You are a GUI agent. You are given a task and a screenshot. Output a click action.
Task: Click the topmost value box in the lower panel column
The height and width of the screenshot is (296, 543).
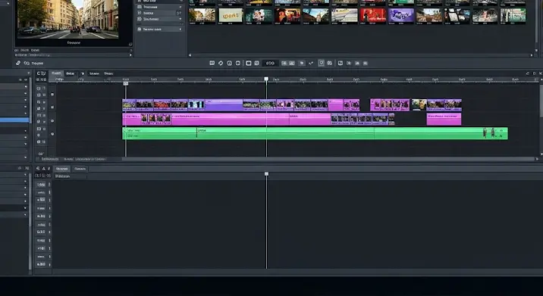point(41,185)
